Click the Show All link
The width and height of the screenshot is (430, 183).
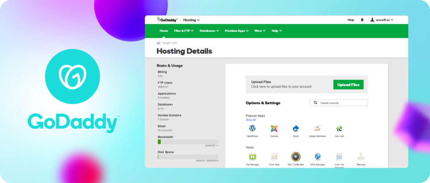[x=251, y=119]
